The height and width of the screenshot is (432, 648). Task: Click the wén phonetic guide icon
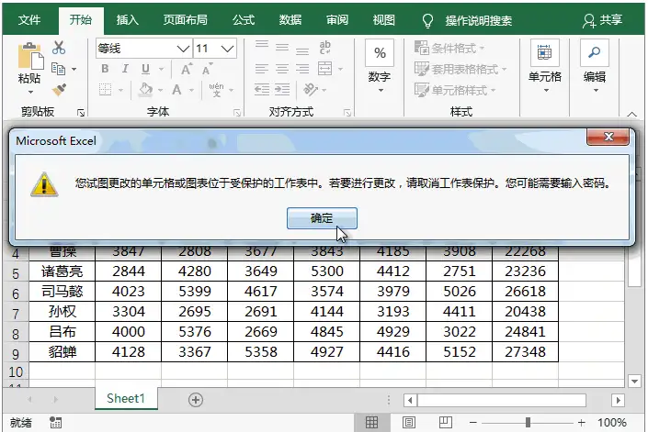(x=217, y=90)
